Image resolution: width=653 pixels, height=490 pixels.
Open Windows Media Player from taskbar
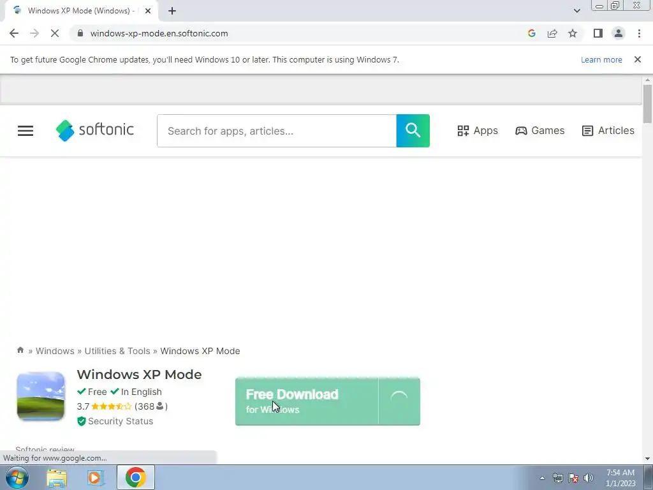click(96, 477)
